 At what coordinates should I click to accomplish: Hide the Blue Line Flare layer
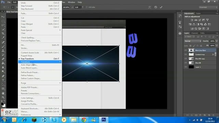(x=185, y=50)
